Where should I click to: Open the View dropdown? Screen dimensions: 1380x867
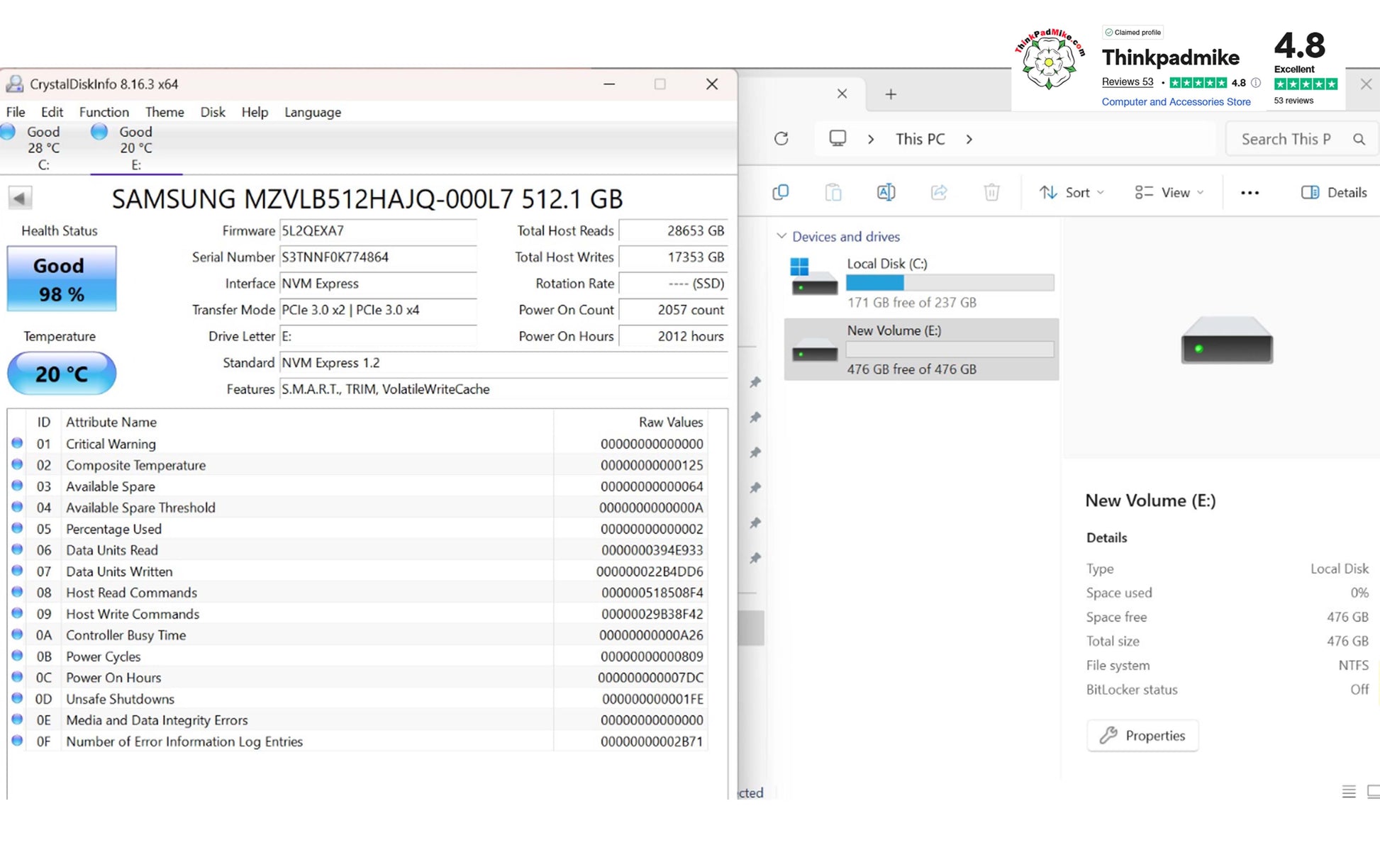(x=1169, y=193)
